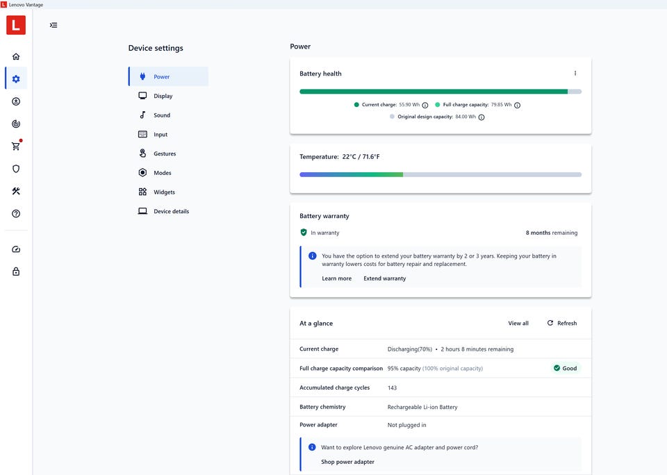This screenshot has height=475, width=667.
Task: Click info icon next to Full charge capacity
Action: tap(517, 105)
